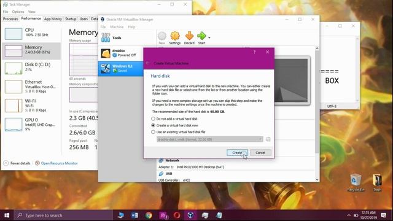Click VirtualBox cube icon on taskbar
The image size is (393, 221).
click(x=190, y=215)
